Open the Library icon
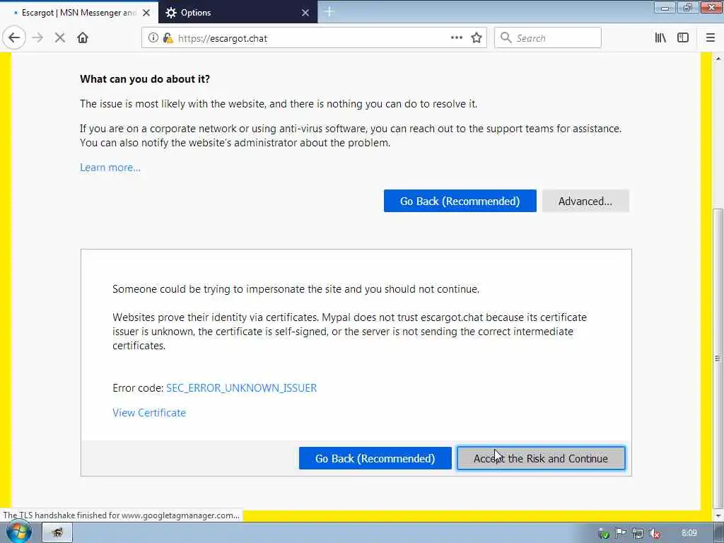This screenshot has width=724, height=543. point(660,38)
